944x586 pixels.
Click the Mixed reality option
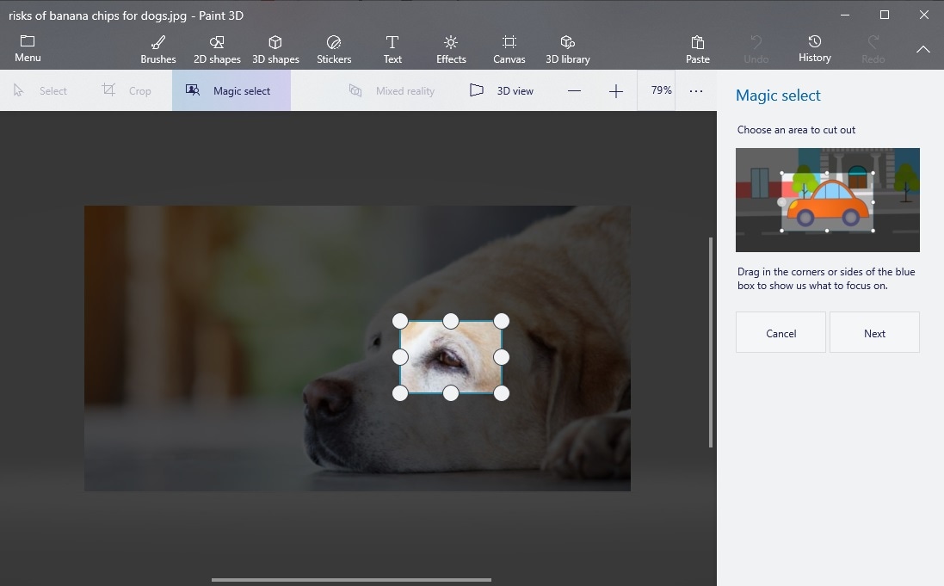(x=392, y=91)
